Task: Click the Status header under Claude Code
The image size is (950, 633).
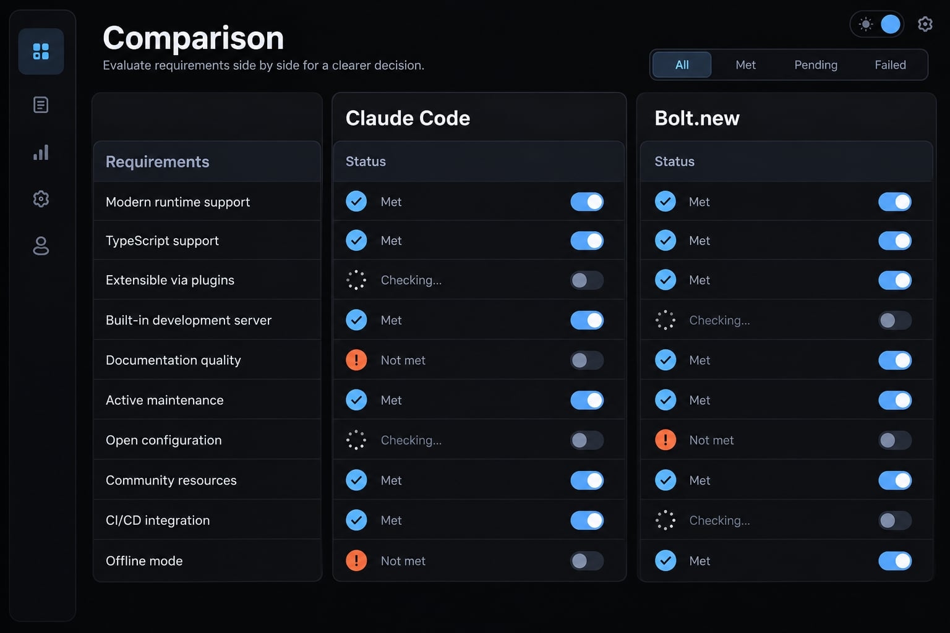Action: click(x=366, y=161)
